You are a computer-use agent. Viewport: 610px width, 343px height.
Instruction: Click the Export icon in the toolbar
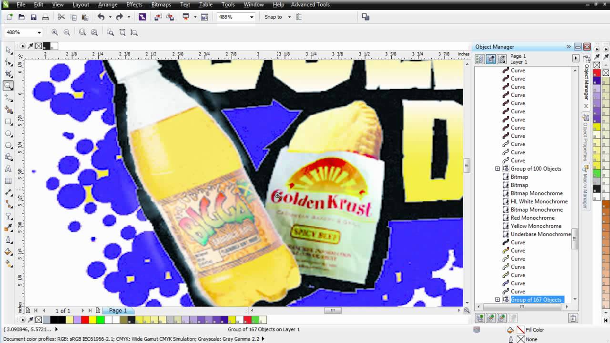coord(170,17)
